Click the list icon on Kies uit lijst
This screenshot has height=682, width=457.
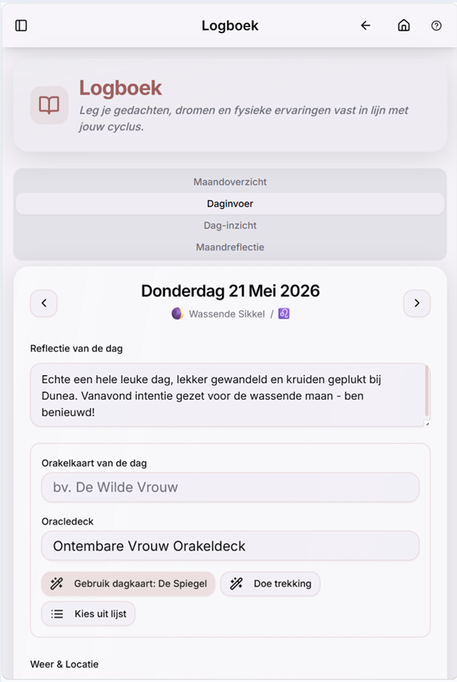[x=57, y=613]
